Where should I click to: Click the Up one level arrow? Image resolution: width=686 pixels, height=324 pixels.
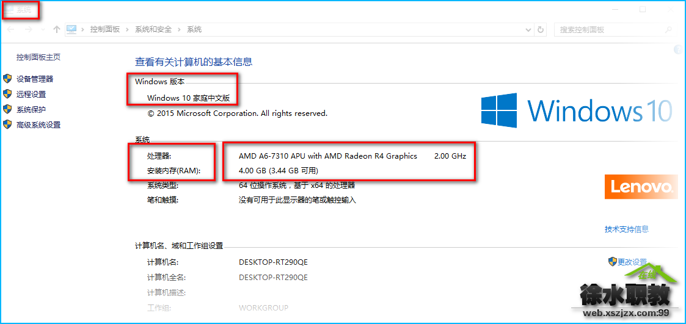[56, 30]
